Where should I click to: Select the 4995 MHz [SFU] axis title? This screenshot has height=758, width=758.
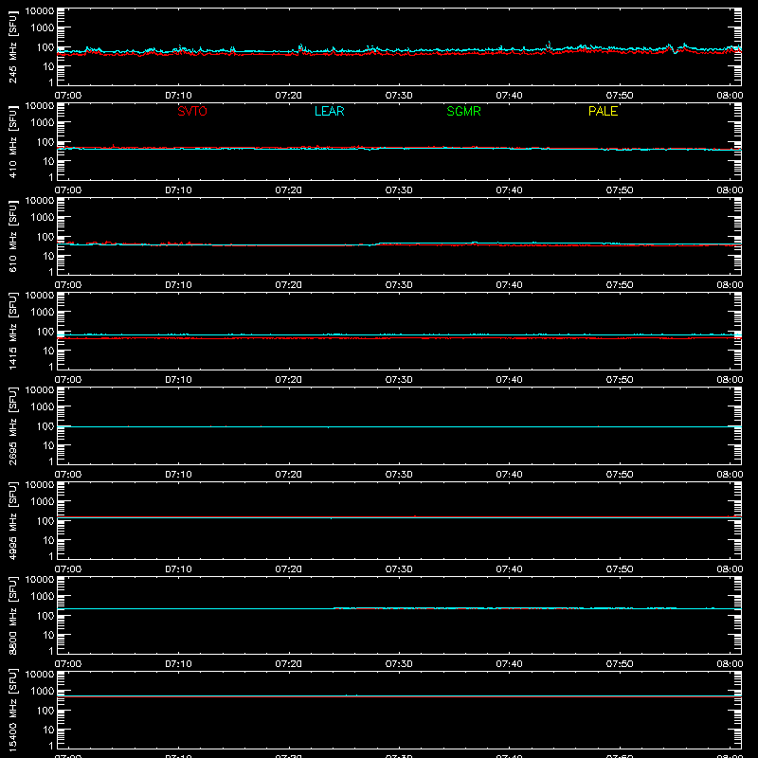point(12,520)
